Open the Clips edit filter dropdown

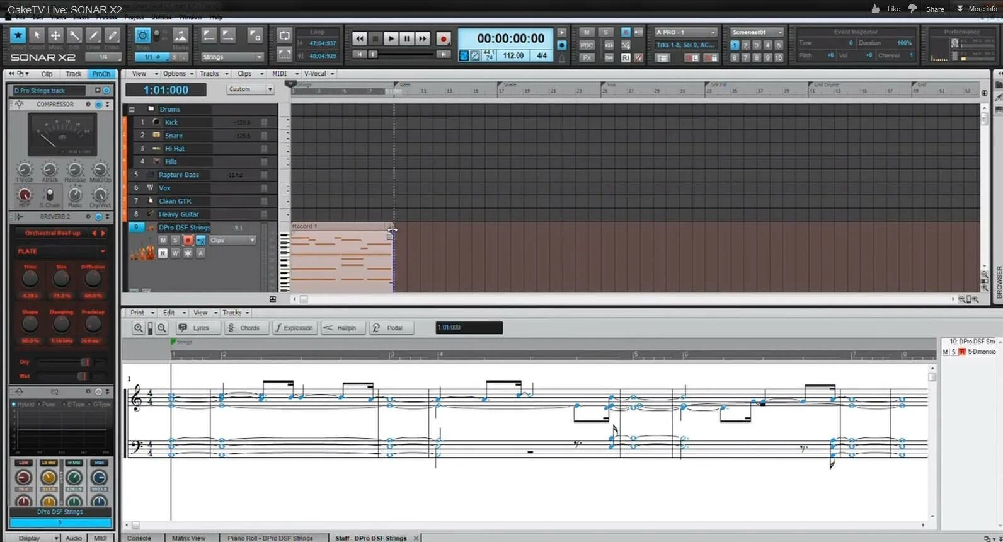click(x=232, y=240)
